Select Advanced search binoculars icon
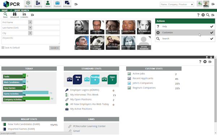Screen dimensions: 217x135 [14, 15]
